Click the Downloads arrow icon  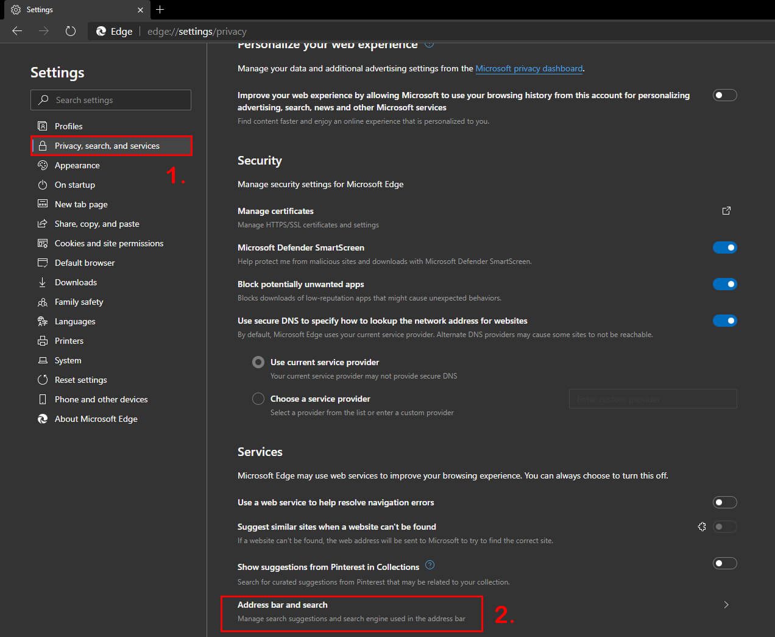click(x=43, y=282)
